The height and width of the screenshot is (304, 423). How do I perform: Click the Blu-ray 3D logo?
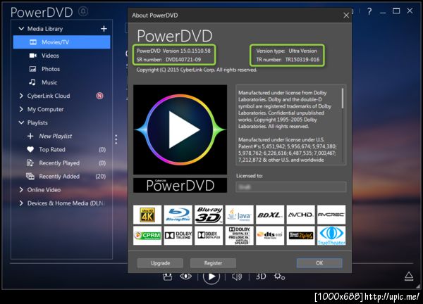(x=209, y=215)
